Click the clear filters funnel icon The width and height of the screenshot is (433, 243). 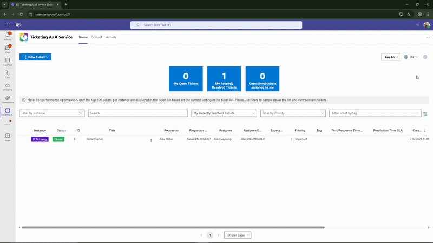(425, 114)
